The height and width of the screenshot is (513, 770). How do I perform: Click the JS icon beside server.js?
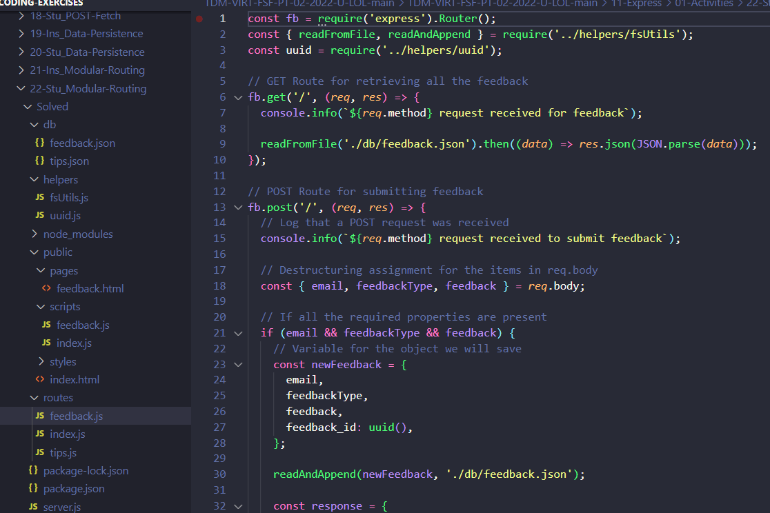pos(33,507)
